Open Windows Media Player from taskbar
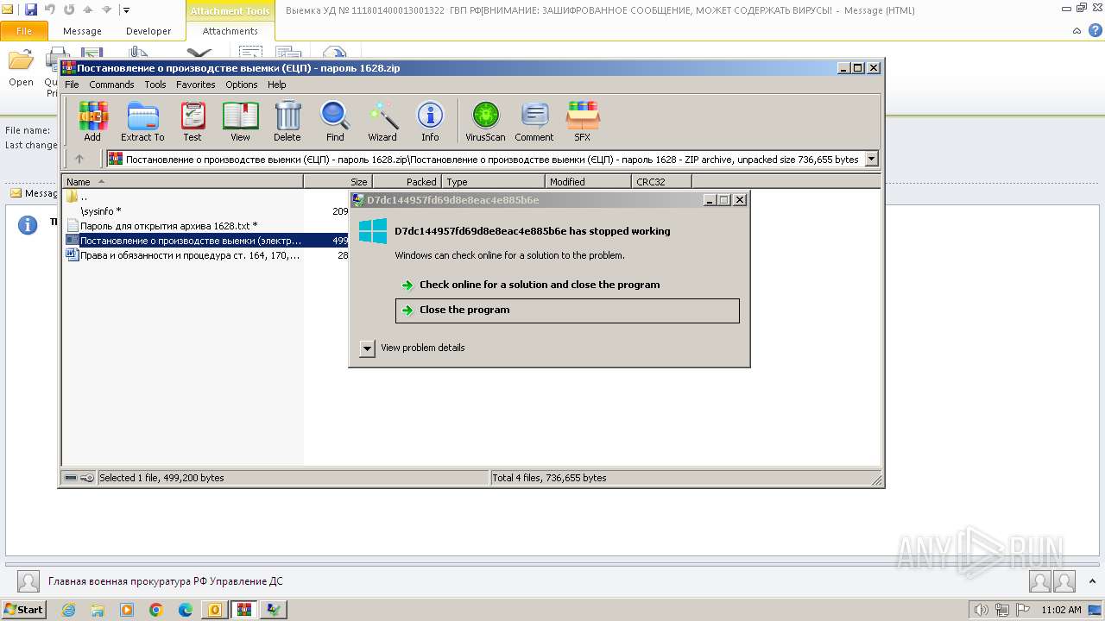Screen dimensions: 1105x621 tap(127, 610)
